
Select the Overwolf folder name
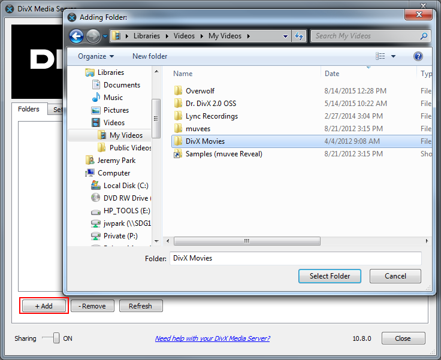click(x=200, y=91)
